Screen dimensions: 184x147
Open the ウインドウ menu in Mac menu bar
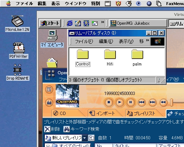coord(75,4)
